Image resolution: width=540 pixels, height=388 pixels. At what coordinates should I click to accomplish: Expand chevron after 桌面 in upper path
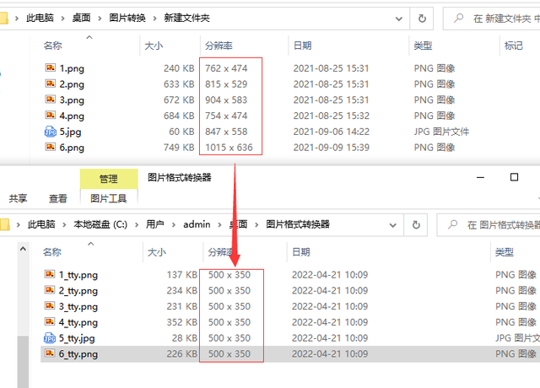(x=100, y=19)
